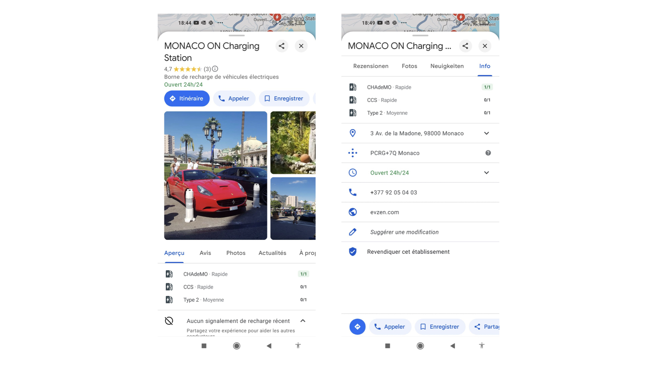Screen dimensions: 657x369
Task: Close the right phone place card
Action: tap(485, 46)
